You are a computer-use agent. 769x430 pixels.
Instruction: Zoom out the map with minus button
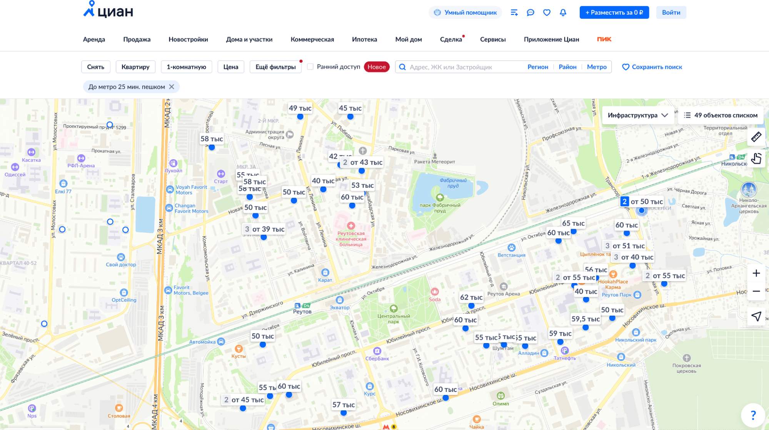(x=756, y=291)
